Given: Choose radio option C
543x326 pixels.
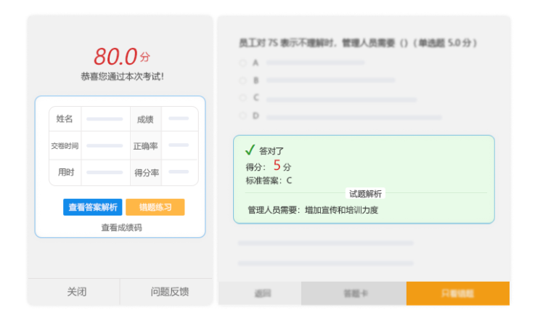Looking at the screenshot, I should (x=243, y=97).
